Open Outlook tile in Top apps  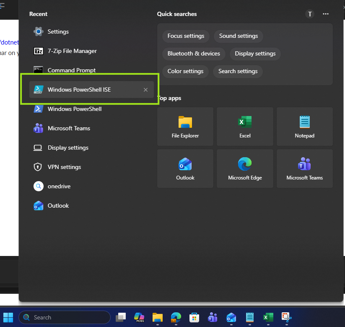[185, 169]
